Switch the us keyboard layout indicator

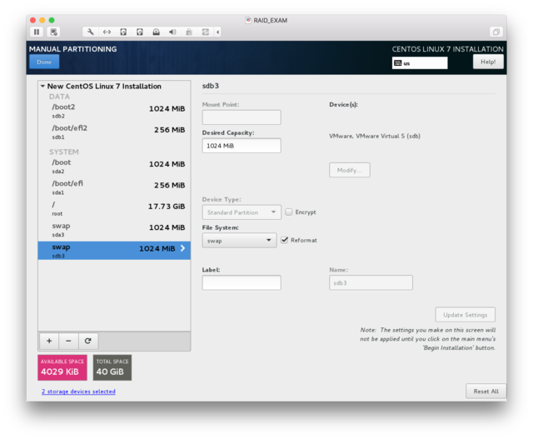point(420,62)
